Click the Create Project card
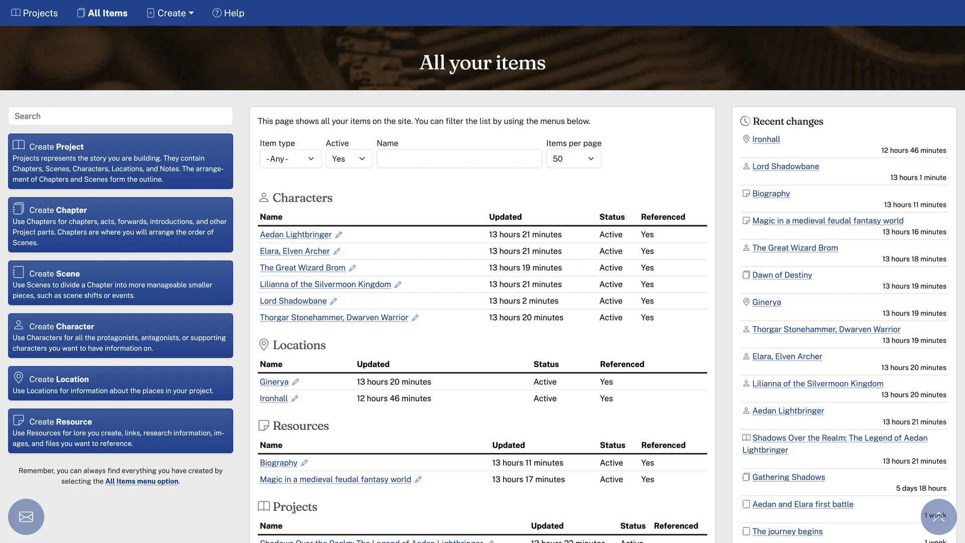 121,161
